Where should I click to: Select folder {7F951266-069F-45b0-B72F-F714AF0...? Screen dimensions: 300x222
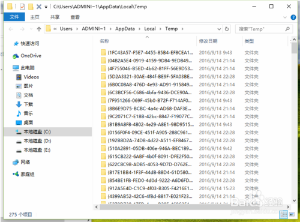[149, 101]
